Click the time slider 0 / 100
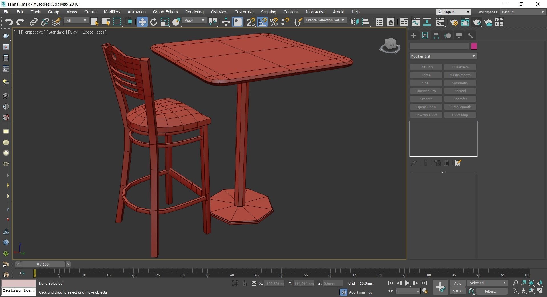 [x=43, y=264]
